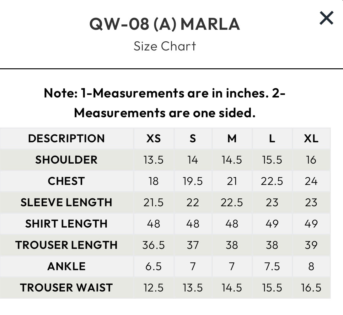This screenshot has width=343, height=315.
Task: Click the QW-08 (A) MARLA title
Action: (165, 24)
